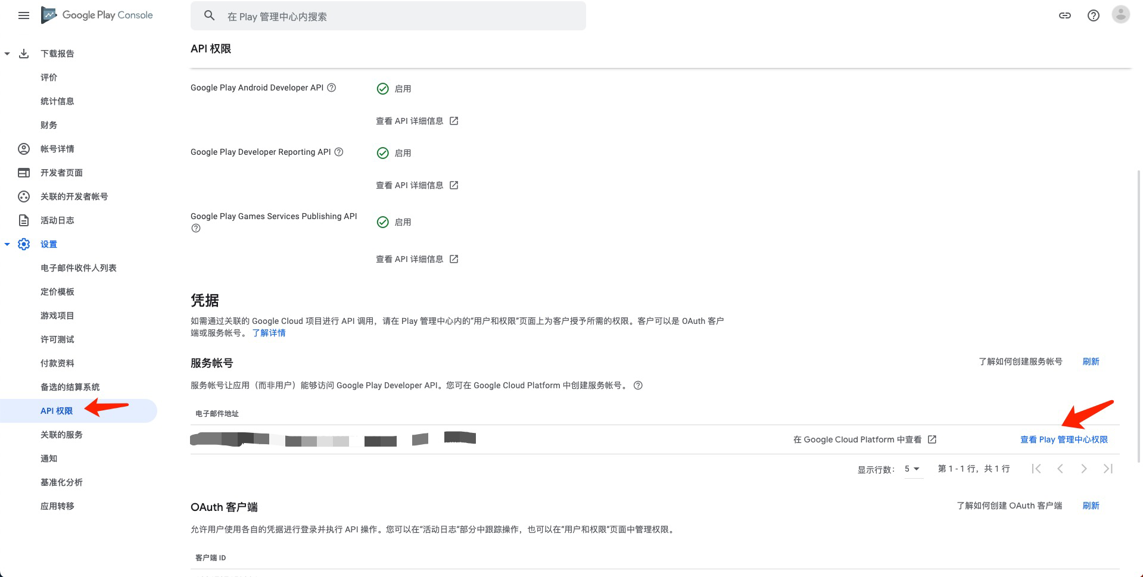Go to next page of service accounts
Viewport: 1143px width, 577px height.
[1084, 469]
